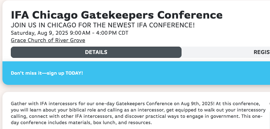Click the IFA Chicago Gatekeepers Conference heading
This screenshot has height=129, width=270.
[x=116, y=15]
